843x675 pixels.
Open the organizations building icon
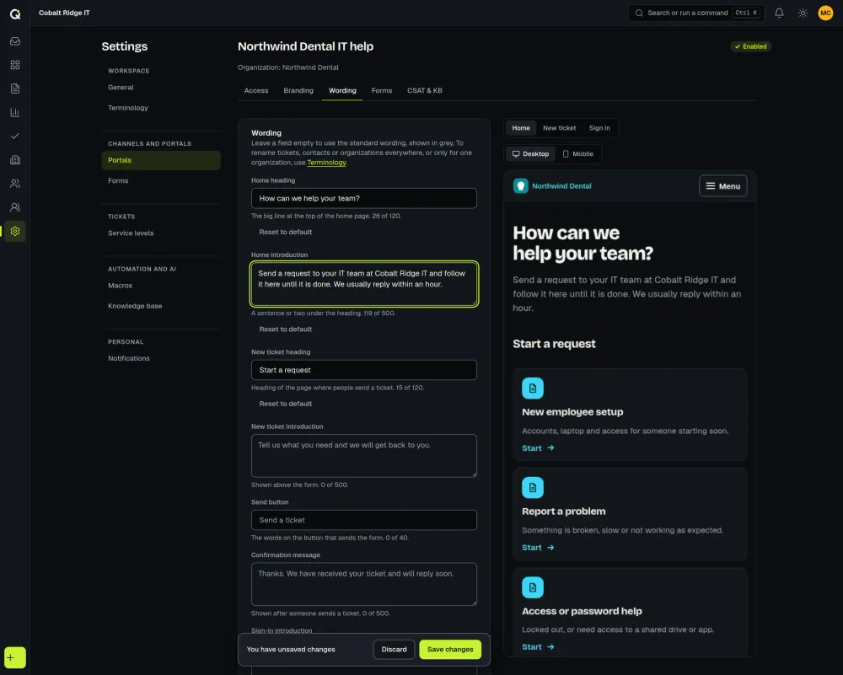15,159
